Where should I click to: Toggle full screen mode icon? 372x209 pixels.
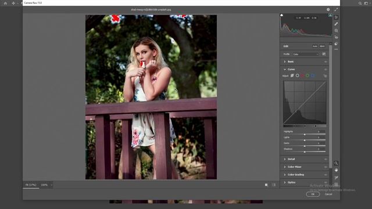click(x=336, y=9)
